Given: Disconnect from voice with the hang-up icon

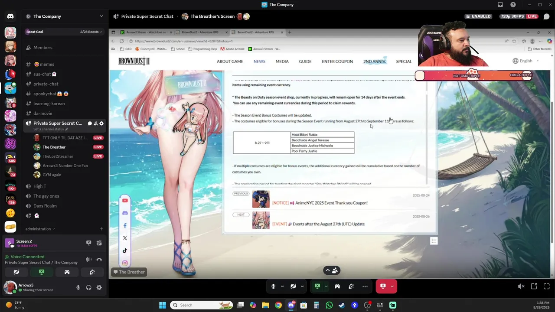Looking at the screenshot, I should click(x=99, y=260).
